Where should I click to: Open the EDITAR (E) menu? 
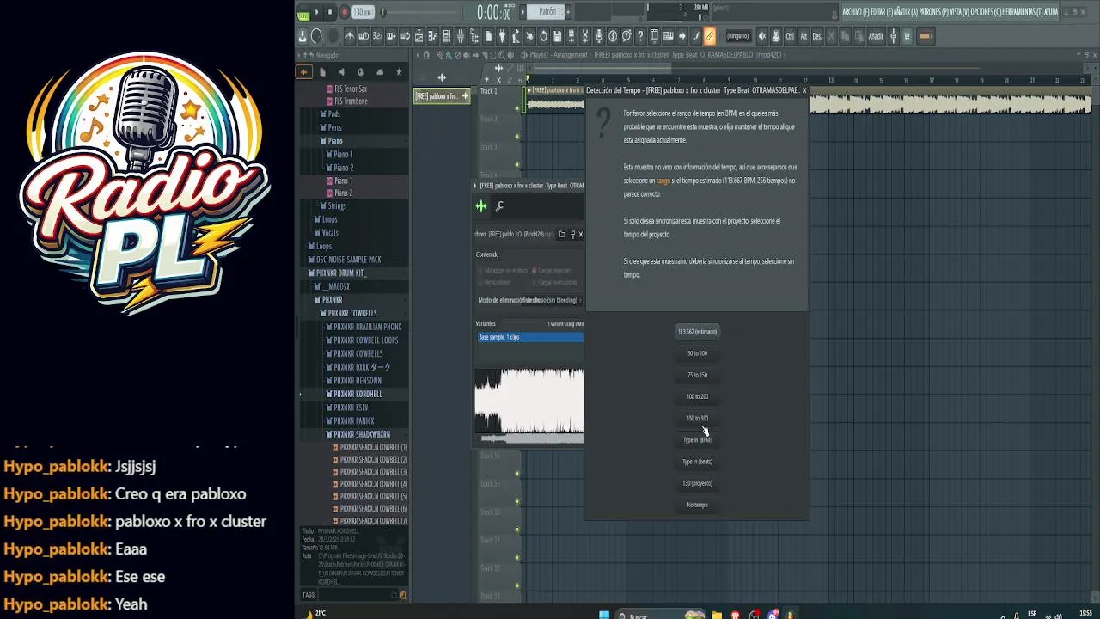[883, 12]
